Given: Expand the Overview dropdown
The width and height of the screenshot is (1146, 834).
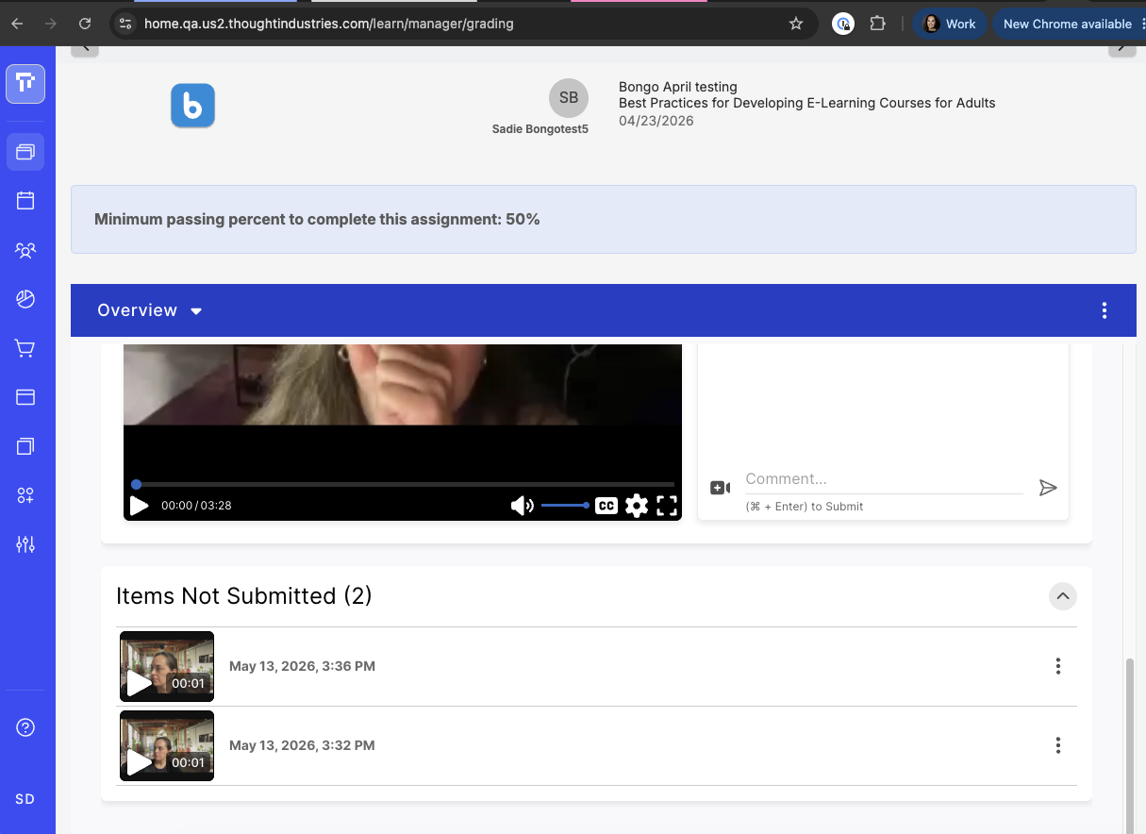Looking at the screenshot, I should coord(150,310).
